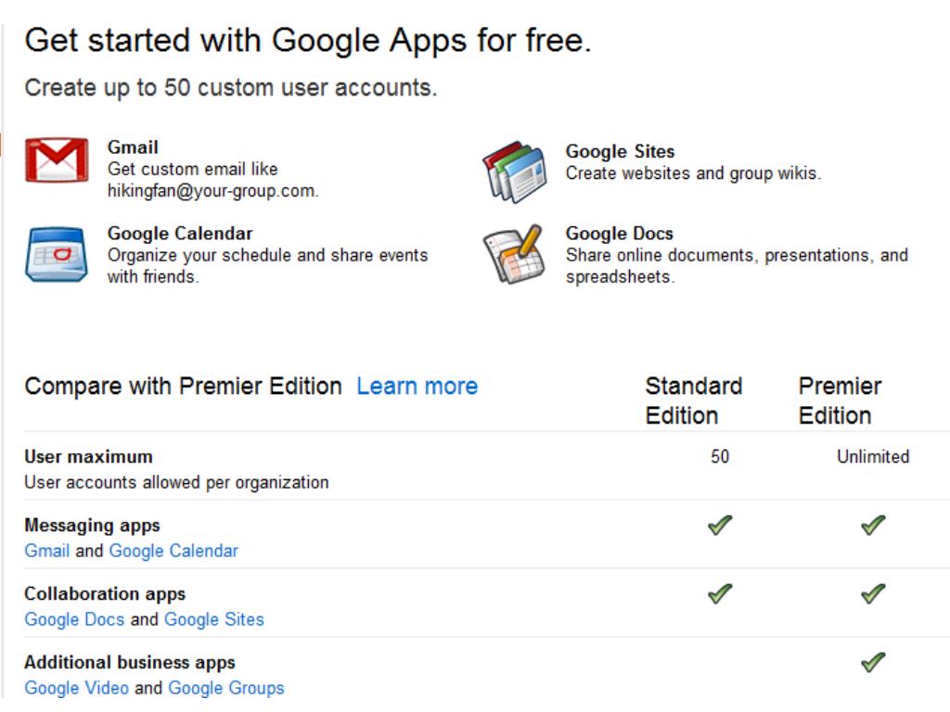Click Premier Edition checkmark for Collaboration apps
Viewport: 950px width, 712px height.
tap(873, 593)
